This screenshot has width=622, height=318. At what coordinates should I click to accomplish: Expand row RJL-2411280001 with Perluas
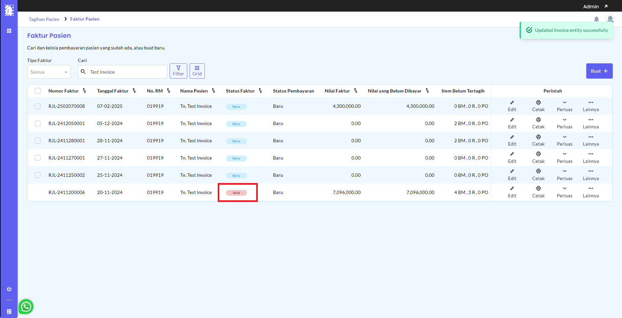click(x=565, y=141)
